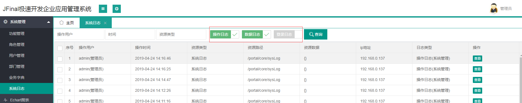Screen dimensions: 522x103
Task: Switch to the 主页 tab
Action: (67, 23)
